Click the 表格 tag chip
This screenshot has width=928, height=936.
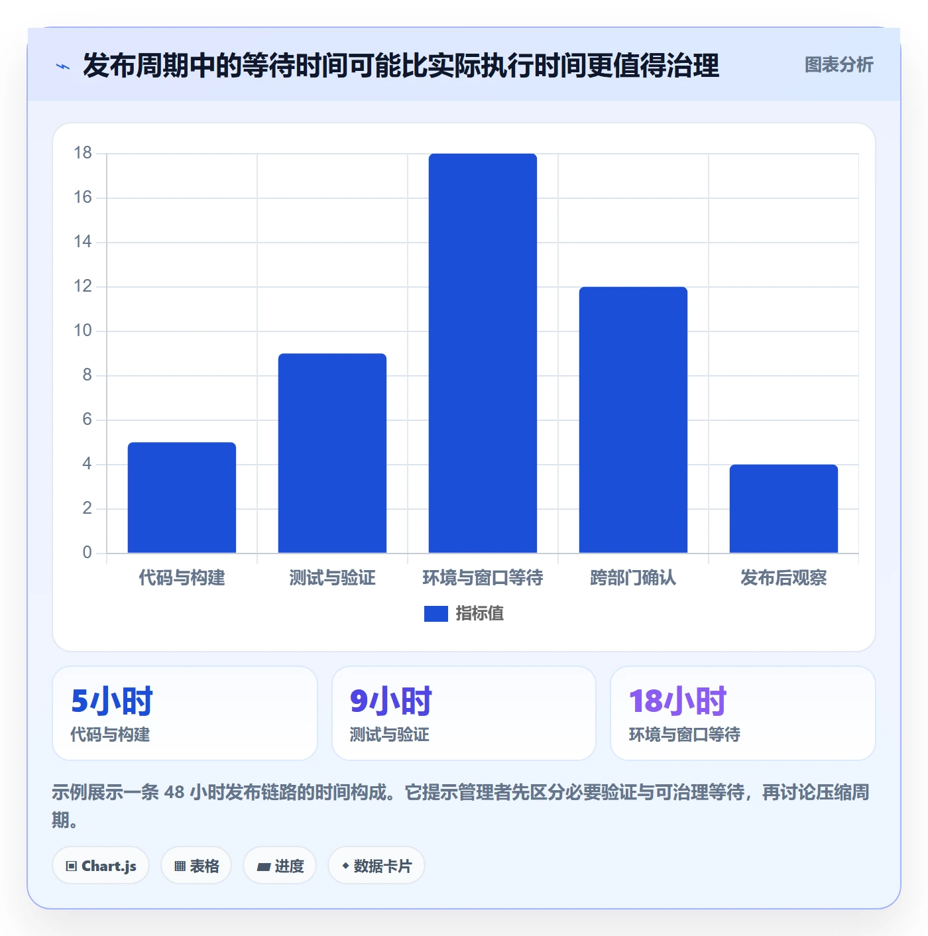[196, 866]
